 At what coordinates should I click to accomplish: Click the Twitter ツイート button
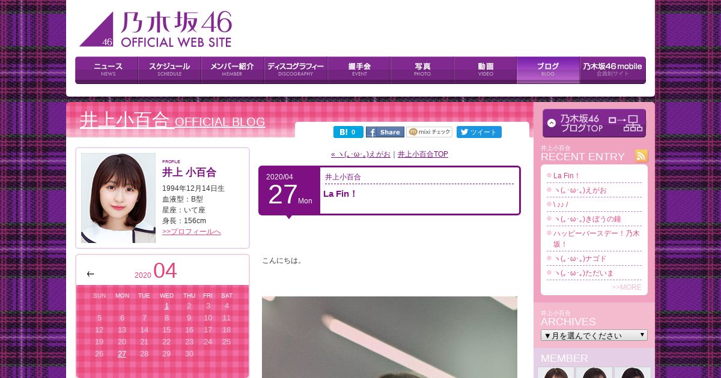tap(479, 132)
